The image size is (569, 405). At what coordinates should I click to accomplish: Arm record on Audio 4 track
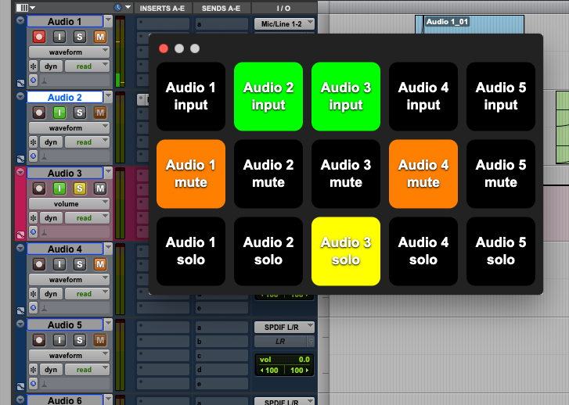click(39, 264)
